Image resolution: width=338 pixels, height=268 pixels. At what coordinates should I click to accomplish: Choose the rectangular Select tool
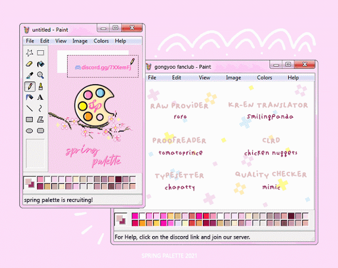tap(41, 53)
